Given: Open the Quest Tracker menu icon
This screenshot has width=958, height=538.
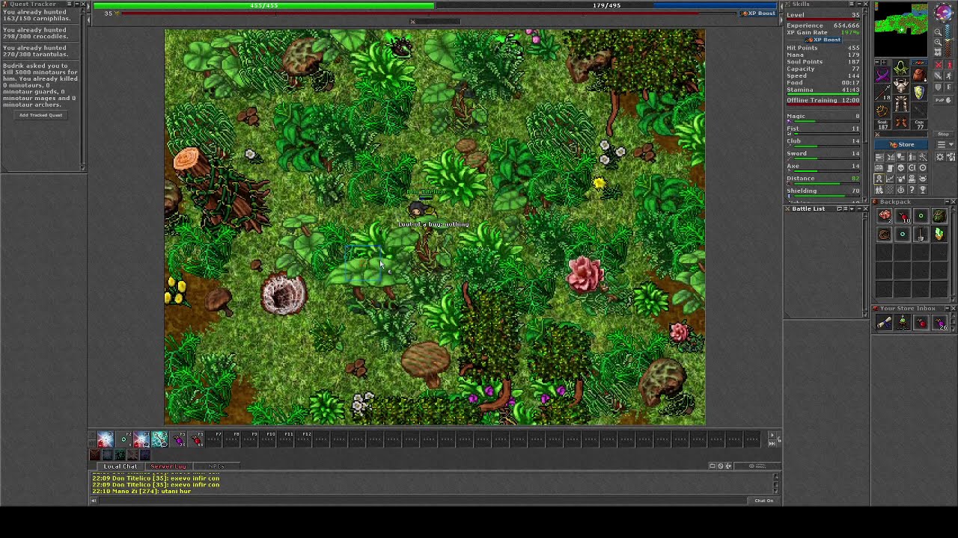Looking at the screenshot, I should click(70, 4).
